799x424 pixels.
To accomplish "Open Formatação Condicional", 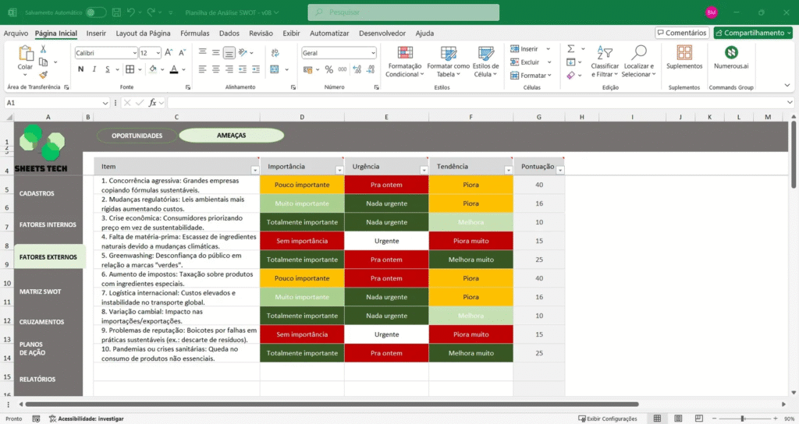I will click(x=403, y=61).
